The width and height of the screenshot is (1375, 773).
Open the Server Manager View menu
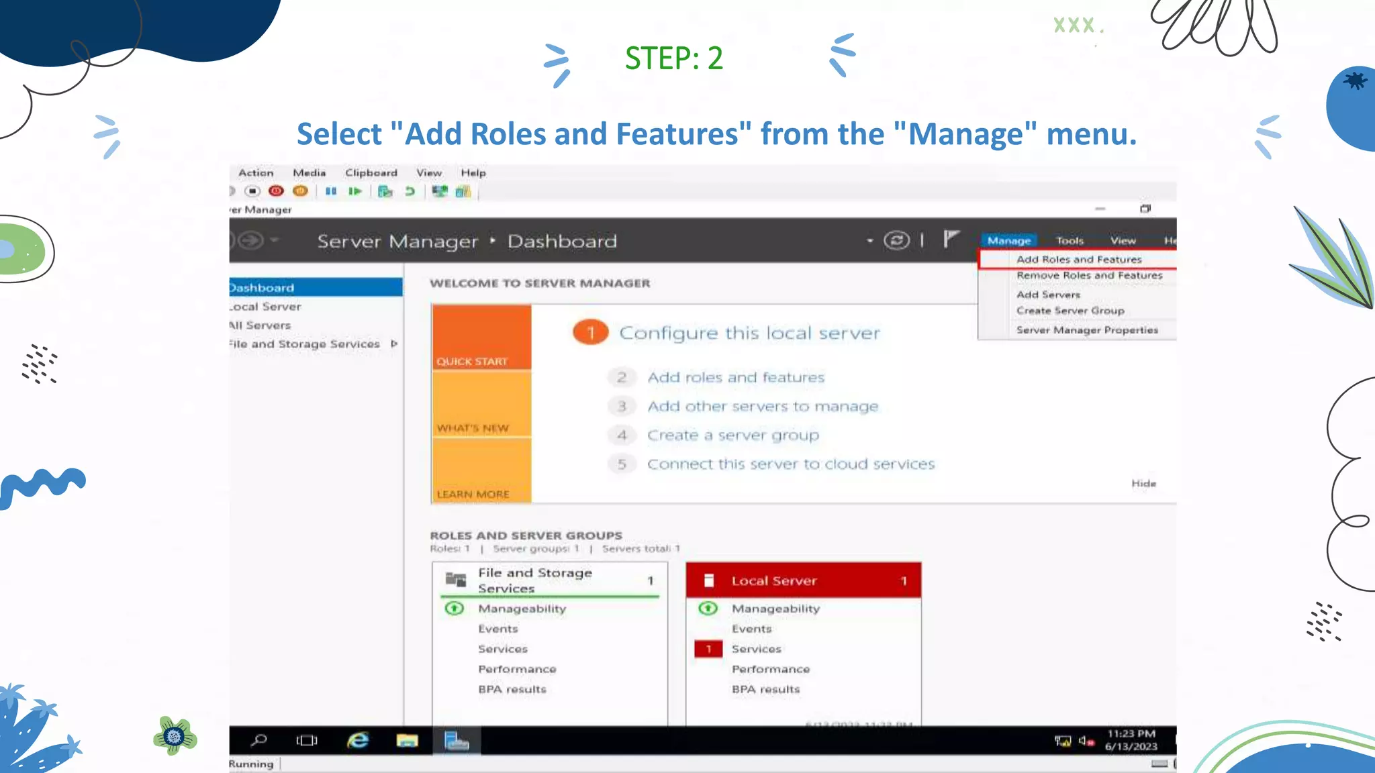[x=1123, y=240]
